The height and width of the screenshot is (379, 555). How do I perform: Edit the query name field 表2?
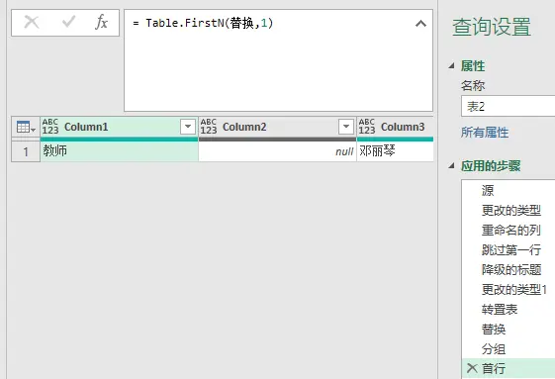pyautogui.click(x=509, y=106)
